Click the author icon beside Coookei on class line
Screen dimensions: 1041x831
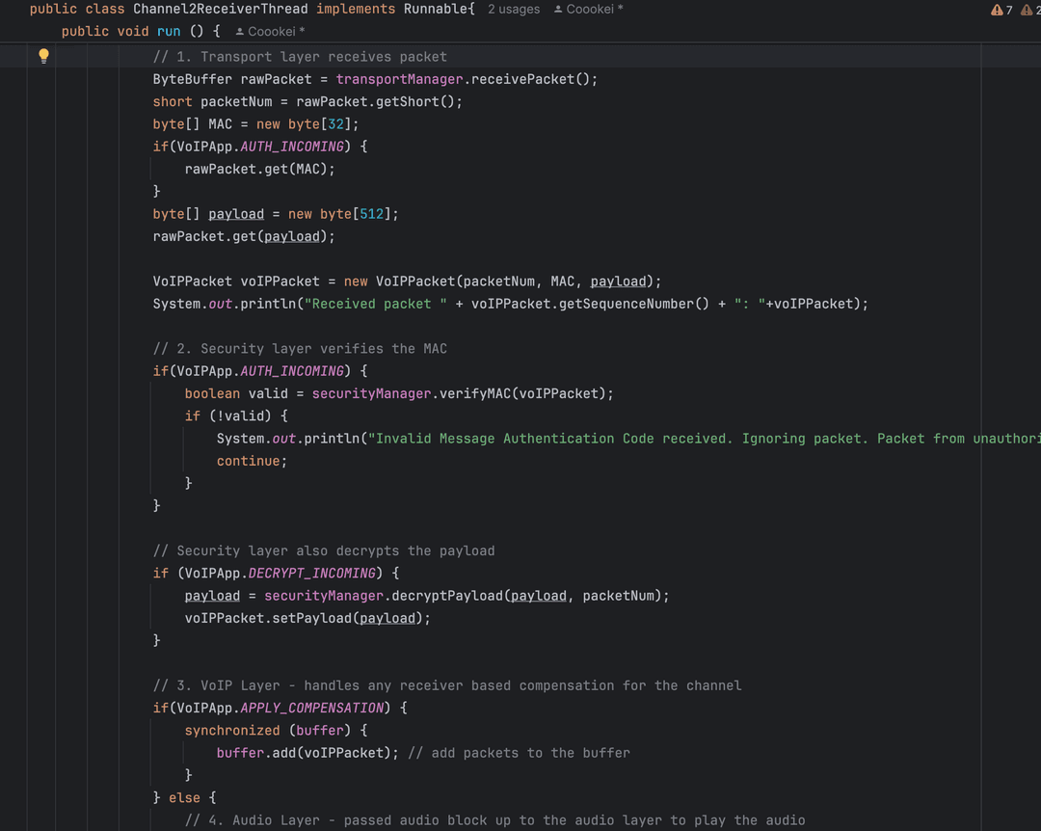pos(557,9)
